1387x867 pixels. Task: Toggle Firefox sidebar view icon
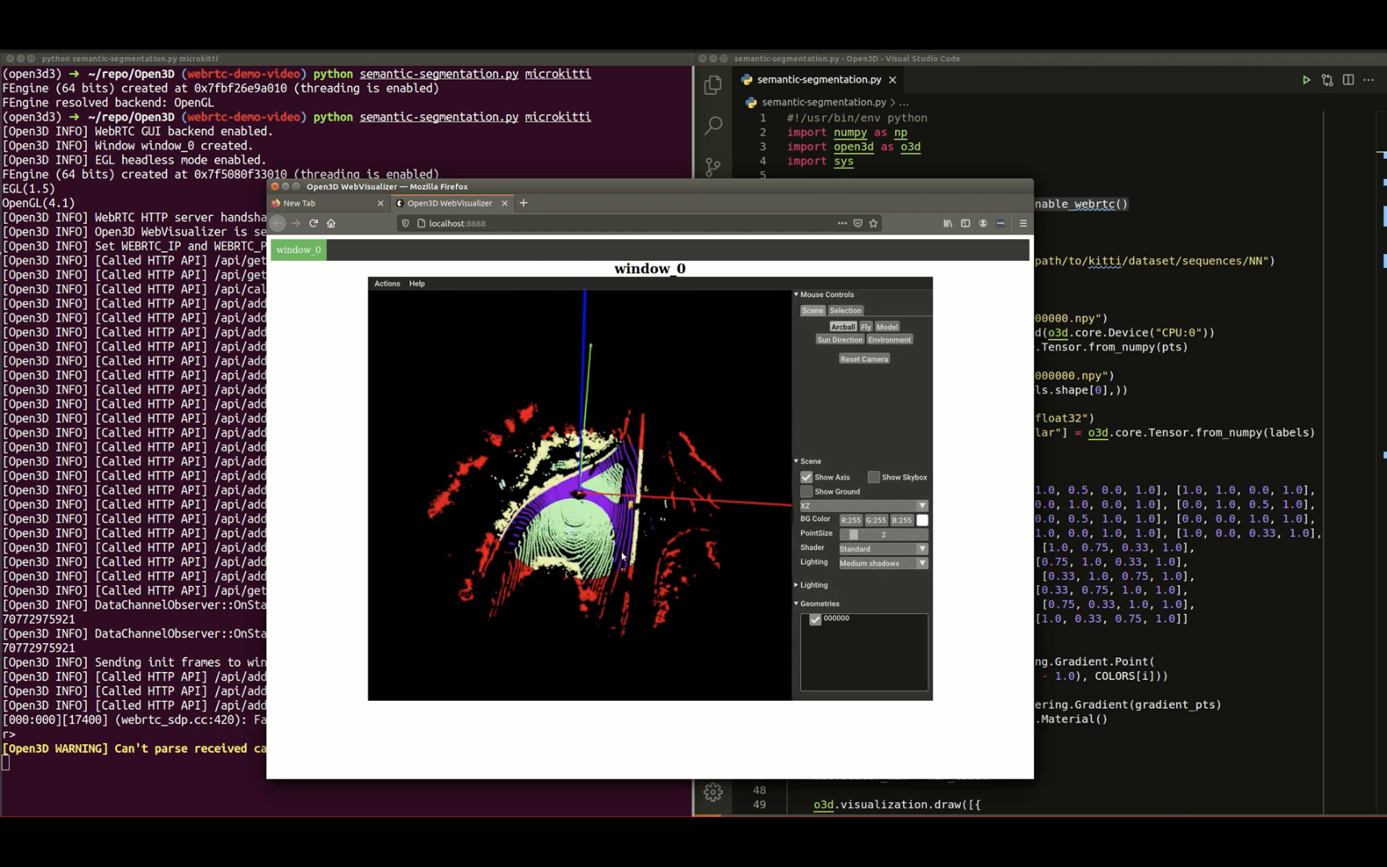click(x=966, y=223)
